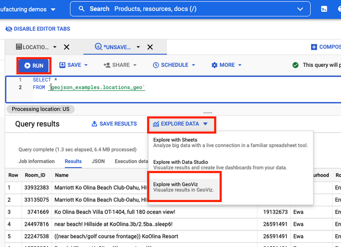Select Ko Olina Beach Villa OT-1404 name cell
Viewport: 341px width, 247px height.
(155, 212)
